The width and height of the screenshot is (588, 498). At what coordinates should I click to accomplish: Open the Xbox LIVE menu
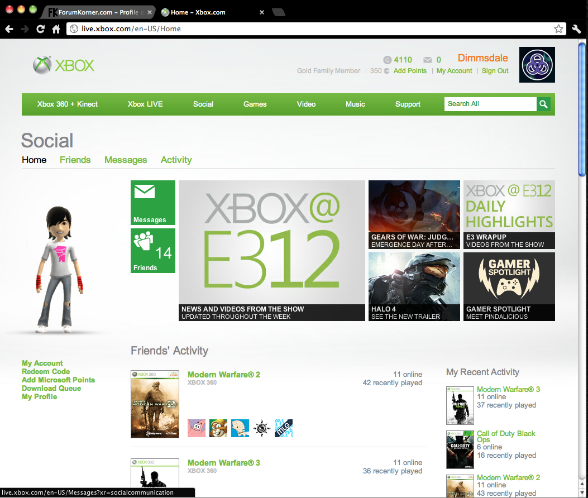[x=145, y=104]
